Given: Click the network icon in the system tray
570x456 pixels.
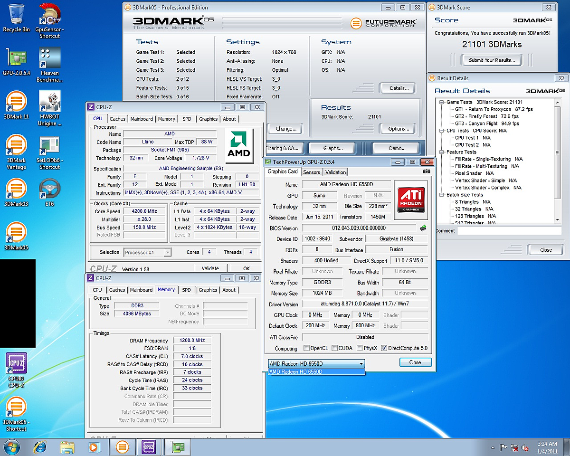Looking at the screenshot, I should click(514, 447).
